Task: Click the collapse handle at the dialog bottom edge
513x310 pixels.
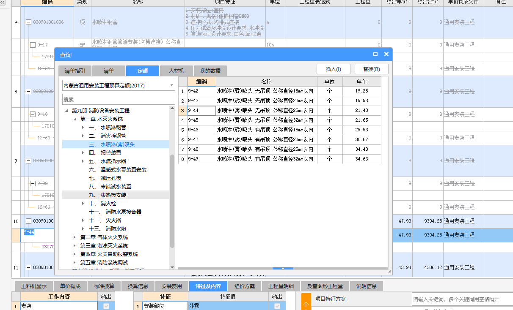Action: coord(283,268)
